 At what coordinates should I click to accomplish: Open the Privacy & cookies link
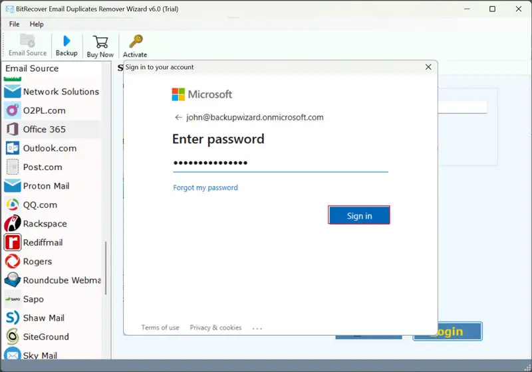[215, 327]
